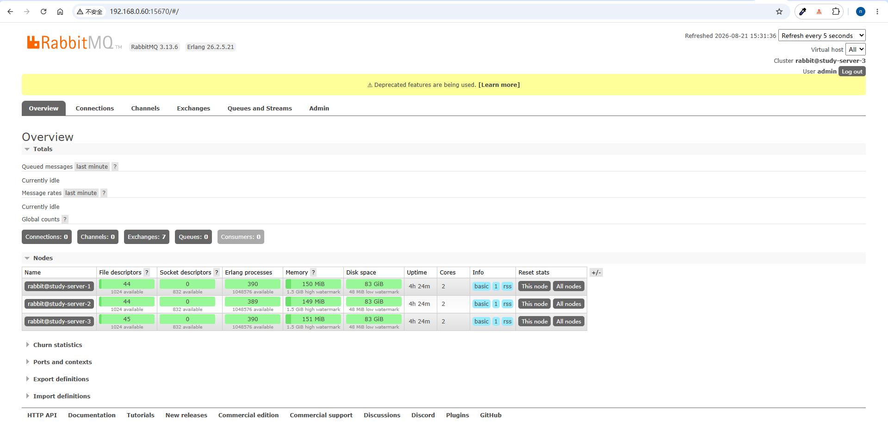The width and height of the screenshot is (888, 445).
Task: Click the eyedropper extension icon
Action: [803, 12]
